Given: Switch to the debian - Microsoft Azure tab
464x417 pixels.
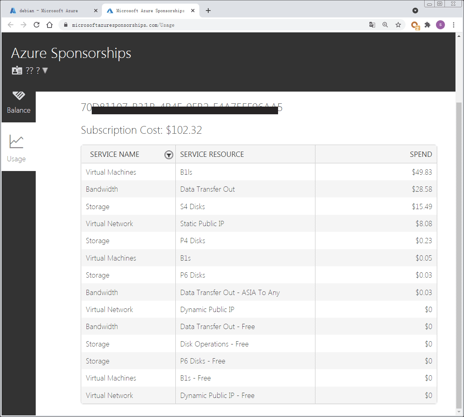Looking at the screenshot, I should [49, 11].
